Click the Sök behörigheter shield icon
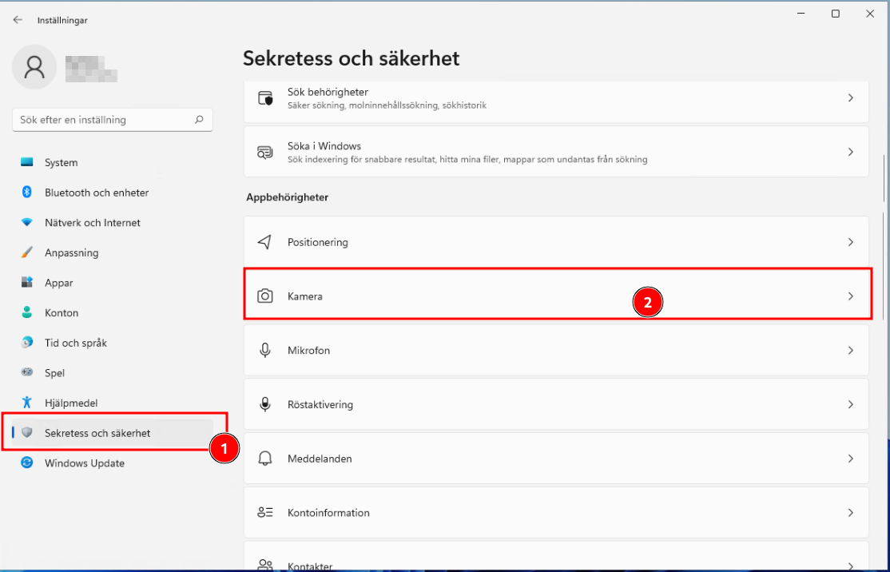The image size is (890, 572). (x=265, y=98)
